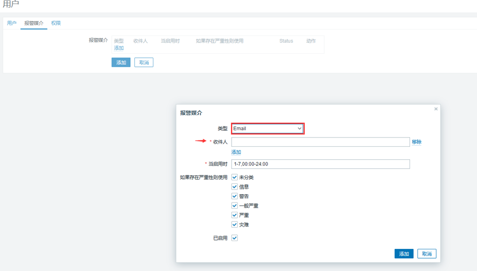Click the blue 添加 button in the dialog
Screen dimensions: 477x271
pos(404,253)
